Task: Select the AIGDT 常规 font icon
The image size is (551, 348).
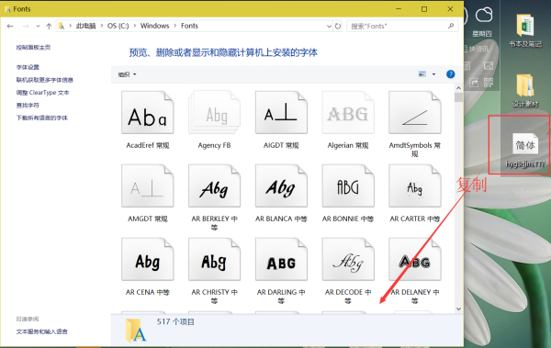Action: tap(281, 113)
